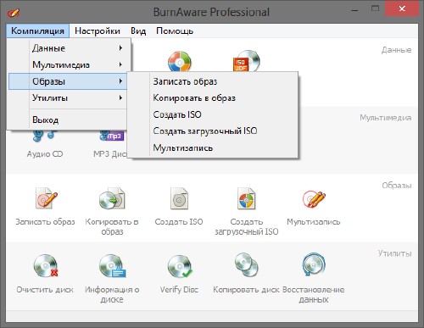Open the Создать ISO icon
Image resolution: width=424 pixels, height=328 pixels.
coord(179,198)
